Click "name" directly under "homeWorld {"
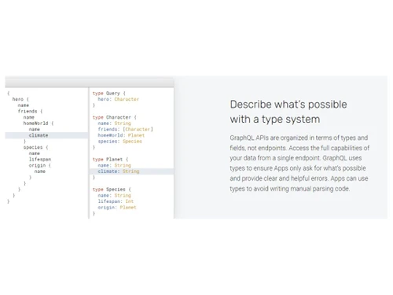The image size is (393, 295). click(x=35, y=129)
